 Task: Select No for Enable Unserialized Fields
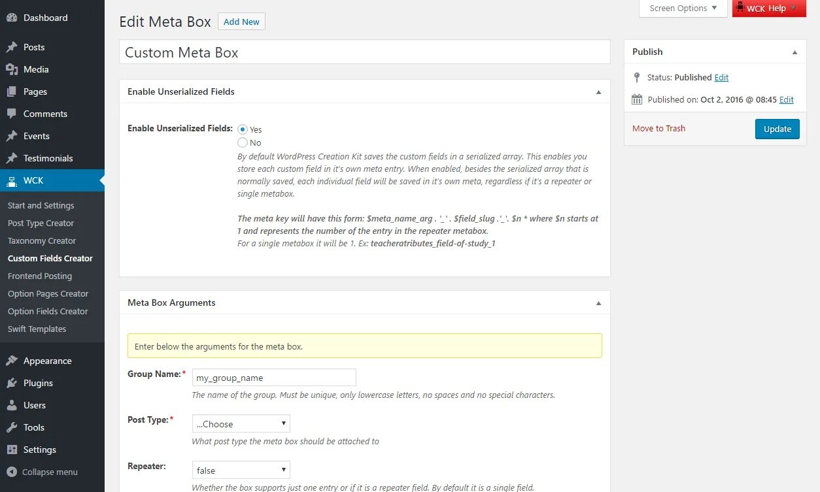click(x=243, y=142)
